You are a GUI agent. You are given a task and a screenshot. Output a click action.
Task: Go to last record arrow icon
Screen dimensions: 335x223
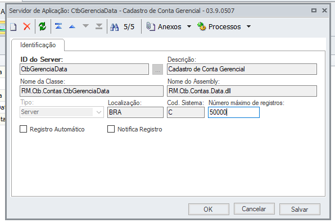(99, 26)
